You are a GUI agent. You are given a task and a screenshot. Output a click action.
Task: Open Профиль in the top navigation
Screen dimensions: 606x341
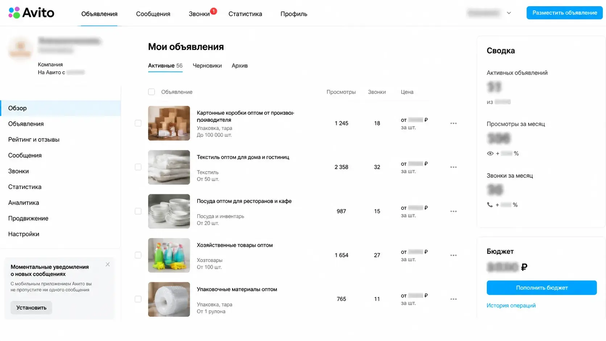point(294,14)
